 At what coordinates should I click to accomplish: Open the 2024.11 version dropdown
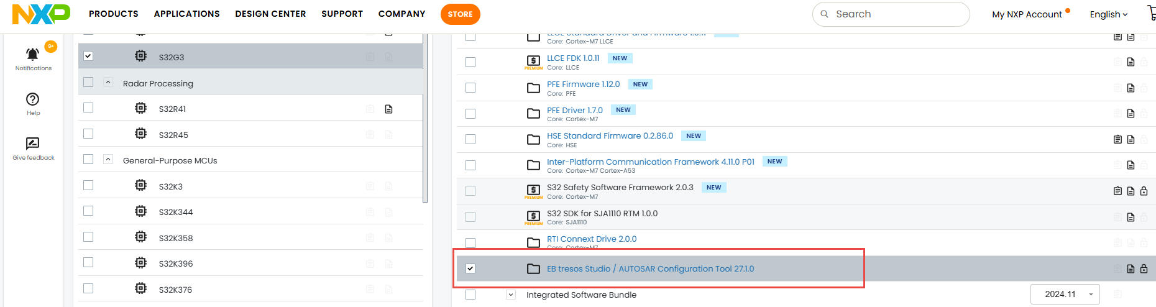[x=1065, y=294]
